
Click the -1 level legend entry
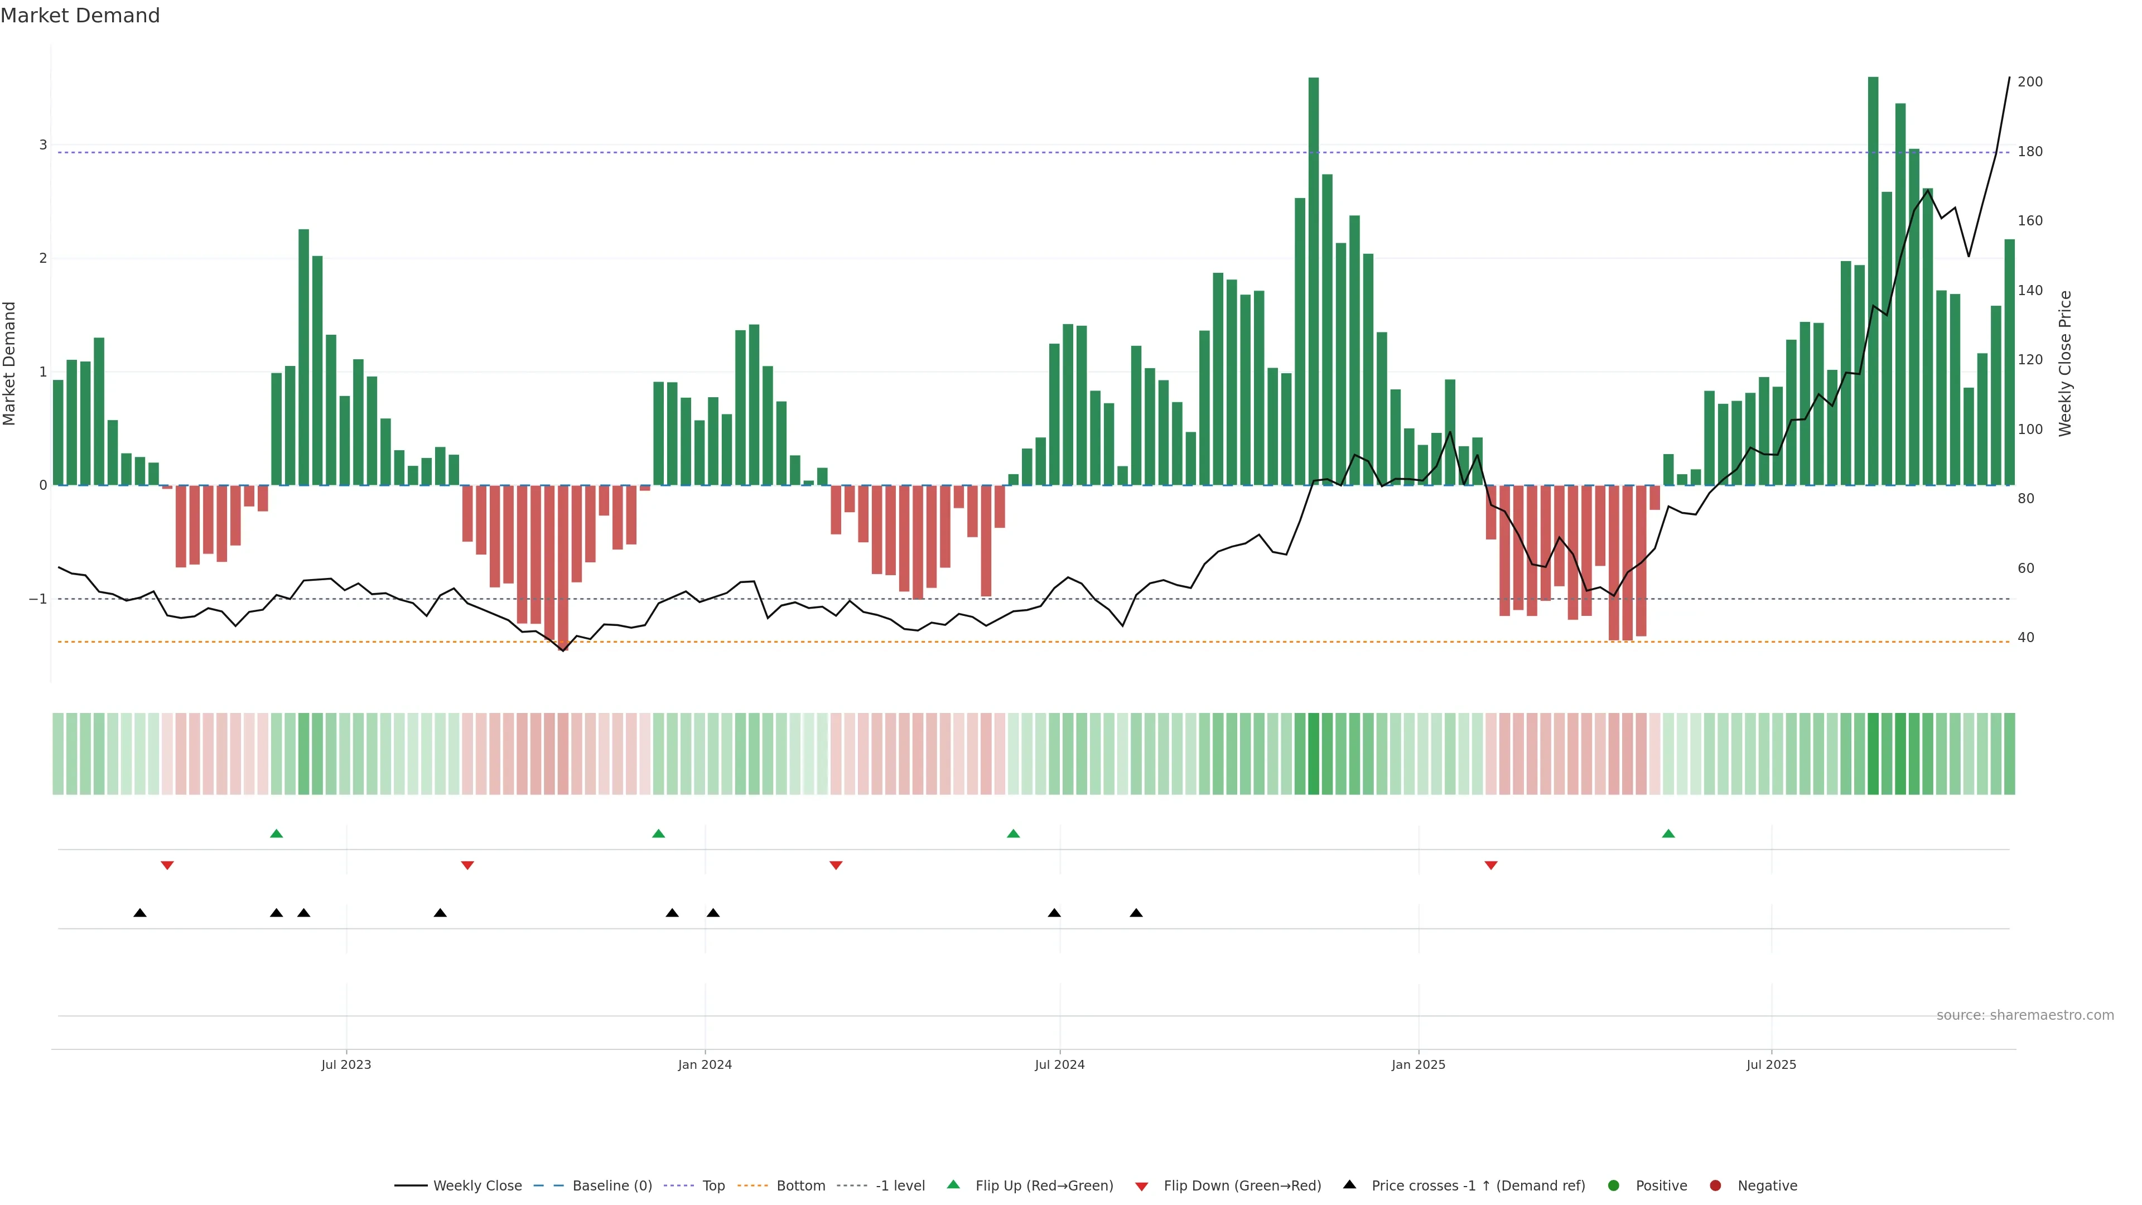coord(900,1186)
